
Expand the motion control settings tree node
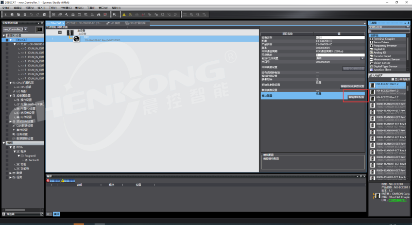click(10, 122)
